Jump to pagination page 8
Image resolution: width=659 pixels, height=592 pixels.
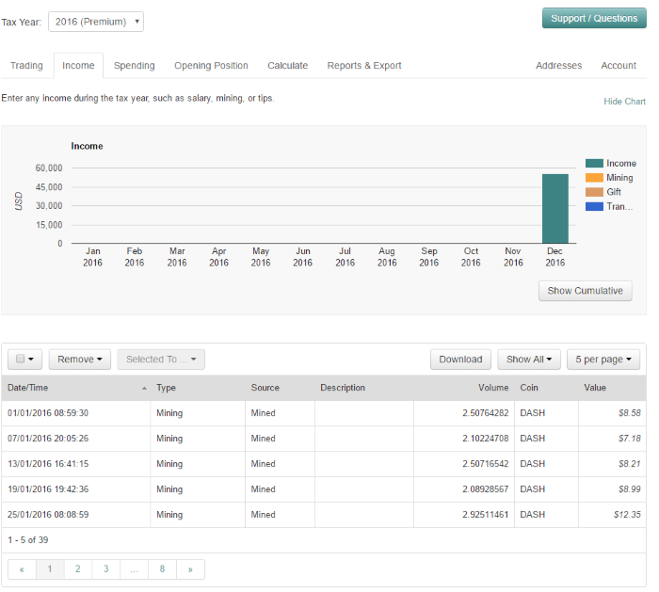(162, 569)
